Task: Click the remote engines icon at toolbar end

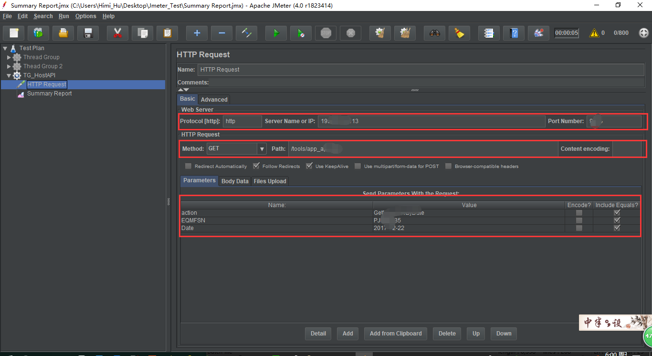Action: coord(644,33)
